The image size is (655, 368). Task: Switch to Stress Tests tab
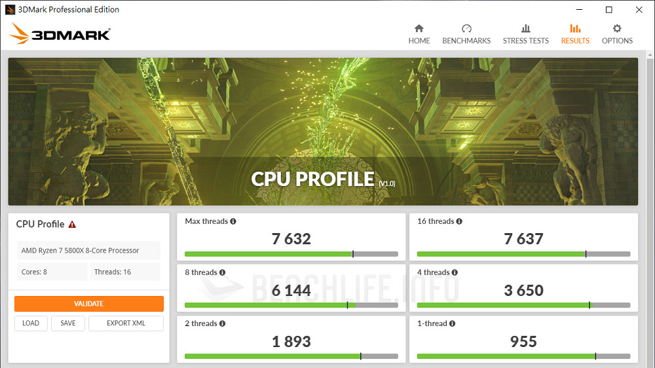[x=525, y=34]
